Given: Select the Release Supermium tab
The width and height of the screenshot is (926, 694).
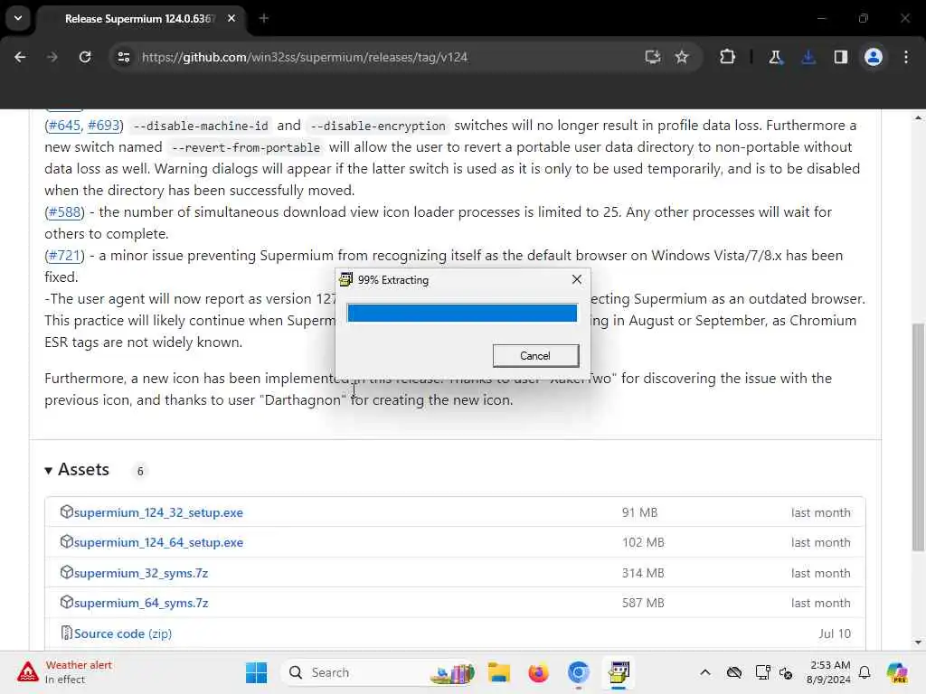Looking at the screenshot, I should click(140, 19).
